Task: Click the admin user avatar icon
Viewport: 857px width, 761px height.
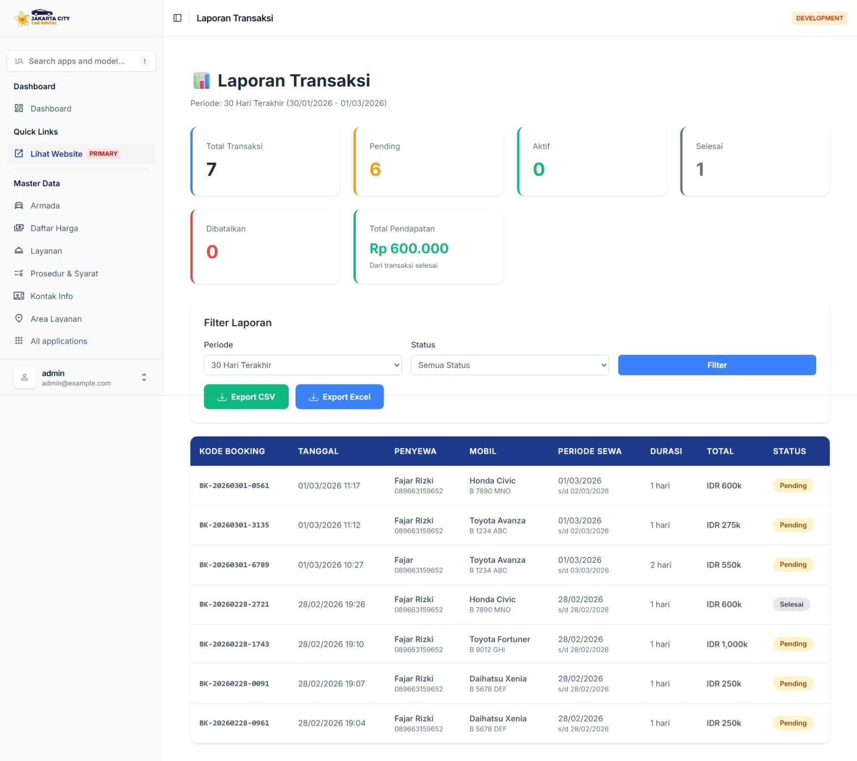Action: click(24, 377)
